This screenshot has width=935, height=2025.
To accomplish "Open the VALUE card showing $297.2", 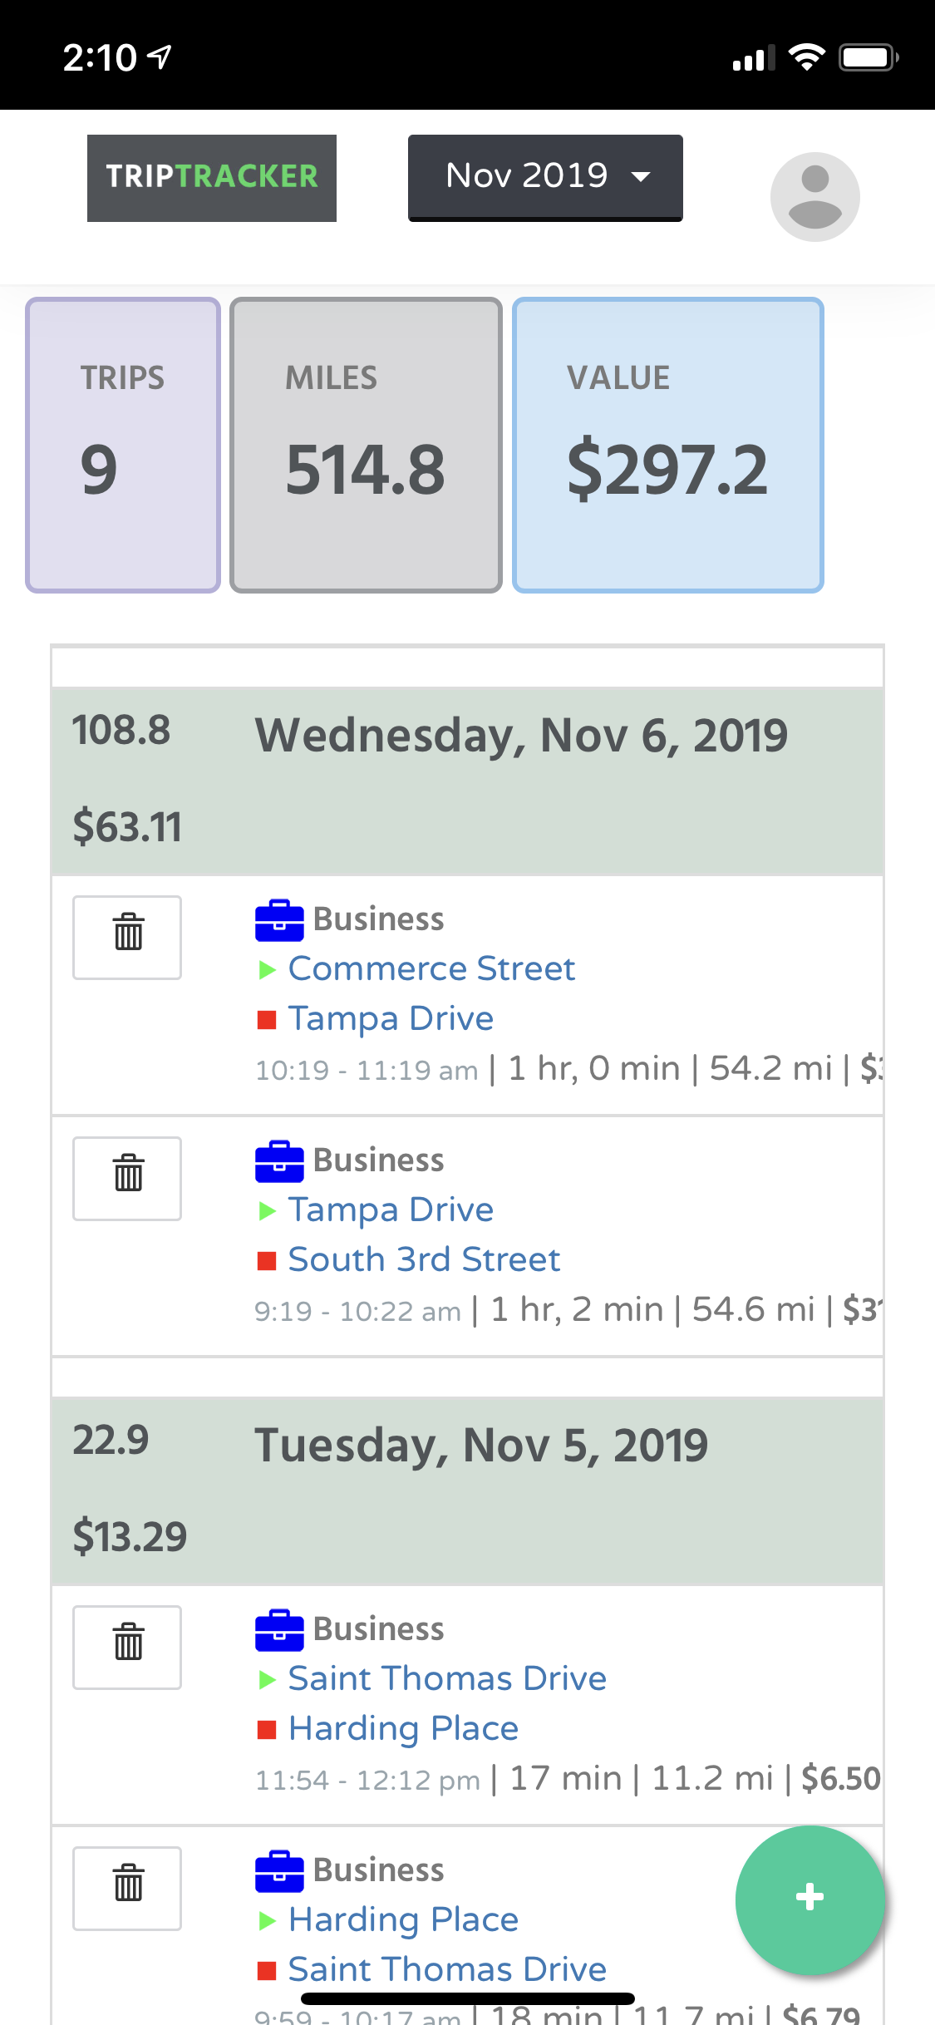I will (667, 443).
